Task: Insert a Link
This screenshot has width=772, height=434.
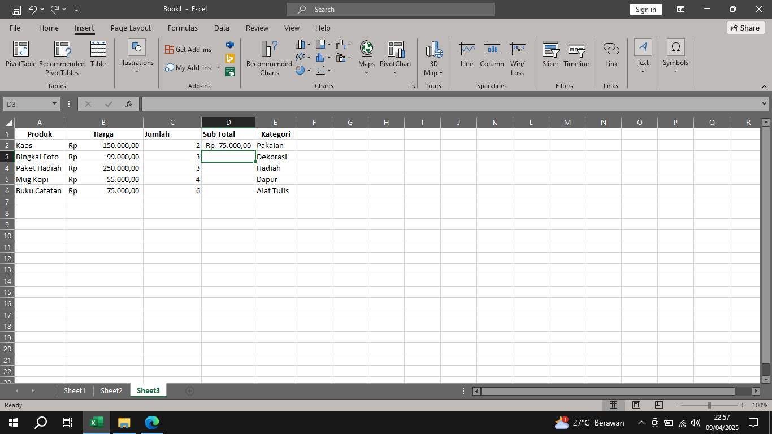Action: coord(611,54)
